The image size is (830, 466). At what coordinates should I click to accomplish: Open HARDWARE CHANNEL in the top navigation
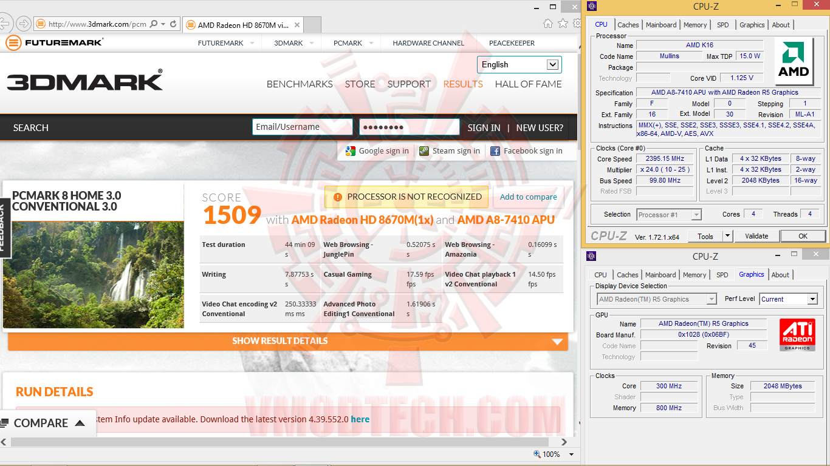click(428, 43)
